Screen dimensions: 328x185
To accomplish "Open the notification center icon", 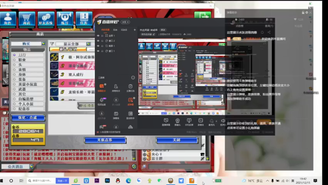I will [x=315, y=180].
